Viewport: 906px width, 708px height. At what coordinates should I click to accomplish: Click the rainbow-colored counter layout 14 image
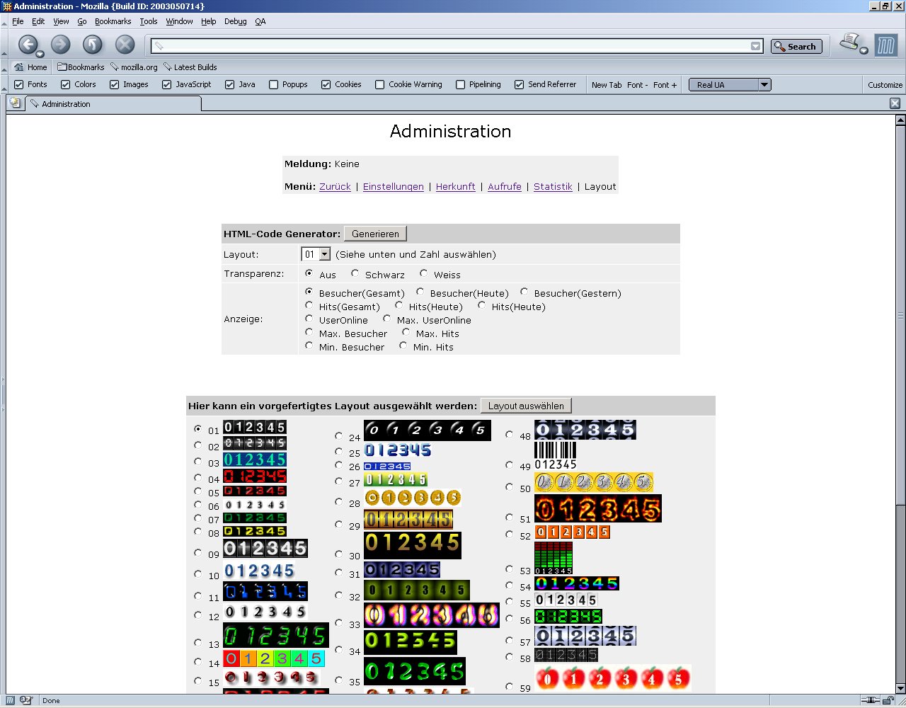[x=273, y=659]
